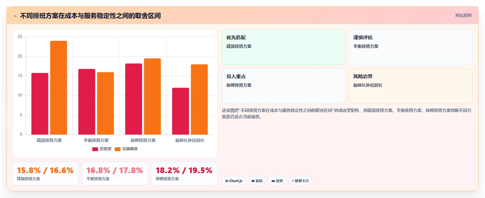Click the orange 实施难度 bar for 保障排班方案
The height and width of the screenshot is (198, 485).
[x=153, y=97]
